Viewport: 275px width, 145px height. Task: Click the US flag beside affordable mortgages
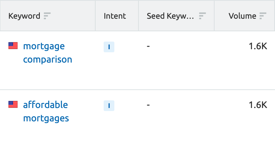pos(13,105)
